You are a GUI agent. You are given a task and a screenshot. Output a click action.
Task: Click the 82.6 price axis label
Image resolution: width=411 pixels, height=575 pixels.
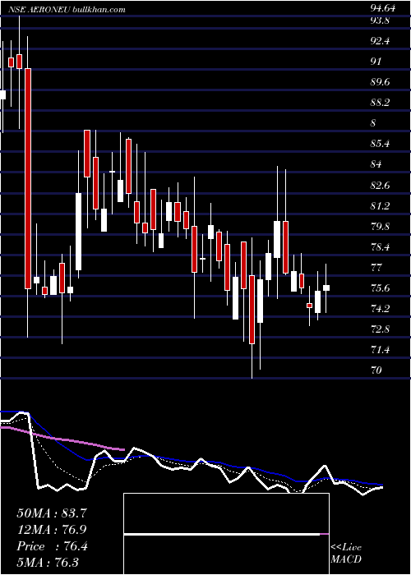tap(380, 186)
